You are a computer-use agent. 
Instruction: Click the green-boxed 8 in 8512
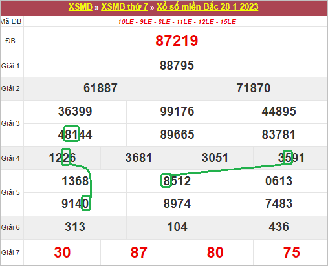point(166,180)
